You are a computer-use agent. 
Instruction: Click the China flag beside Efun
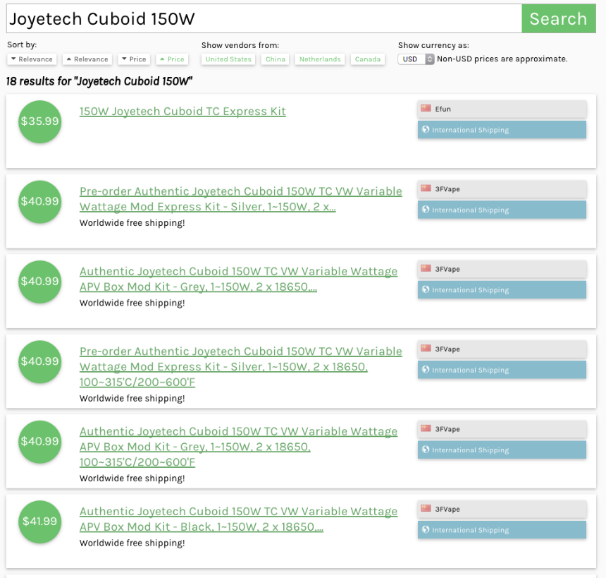pos(426,108)
